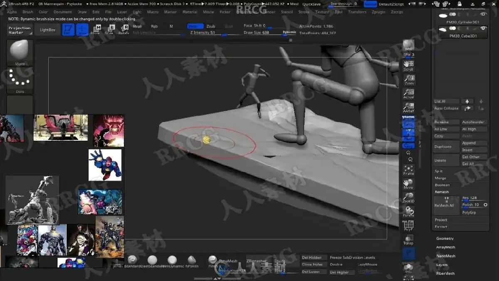
Task: Click the ReMesh All button
Action: click(447, 206)
